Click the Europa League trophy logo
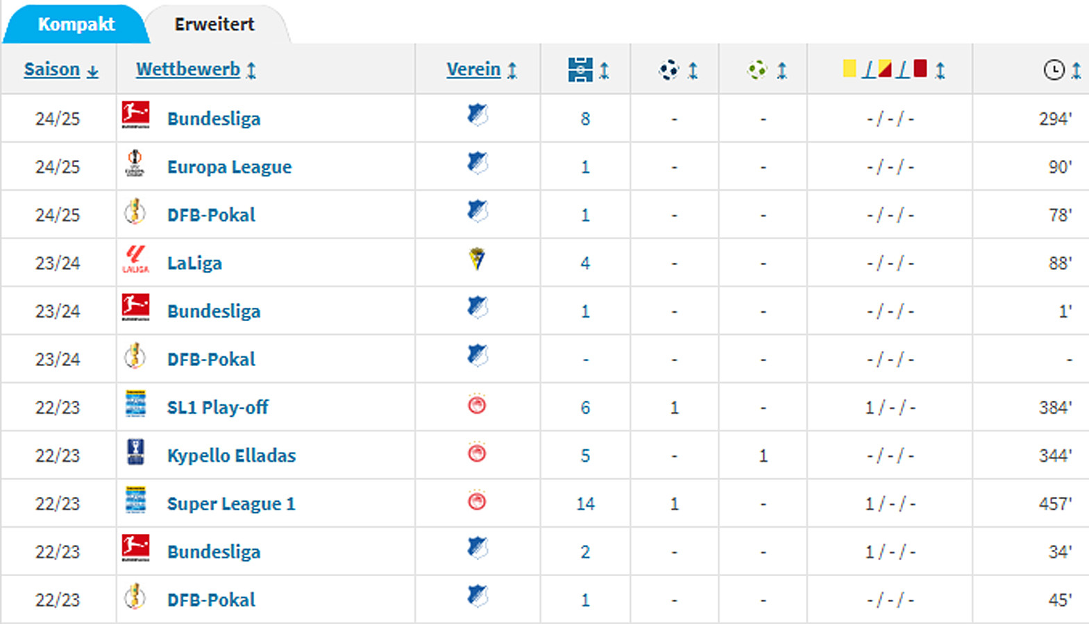The width and height of the screenshot is (1089, 624). click(x=135, y=164)
